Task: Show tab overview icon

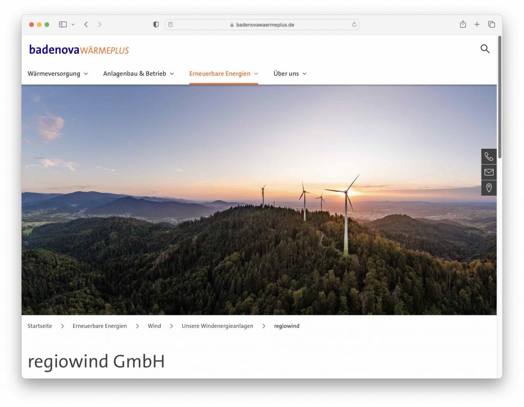Action: click(x=491, y=25)
